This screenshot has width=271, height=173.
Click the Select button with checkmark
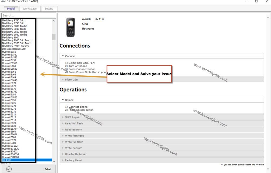[x=28, y=169]
